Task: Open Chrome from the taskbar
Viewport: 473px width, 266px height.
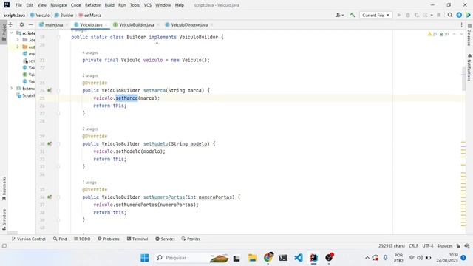Action: coord(268,258)
